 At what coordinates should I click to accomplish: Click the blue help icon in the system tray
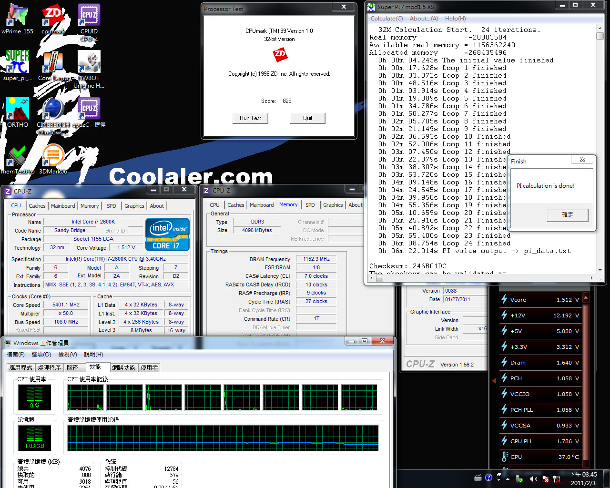click(488, 478)
